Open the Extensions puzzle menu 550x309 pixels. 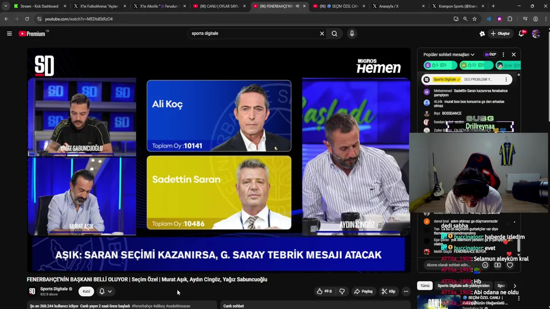510,19
